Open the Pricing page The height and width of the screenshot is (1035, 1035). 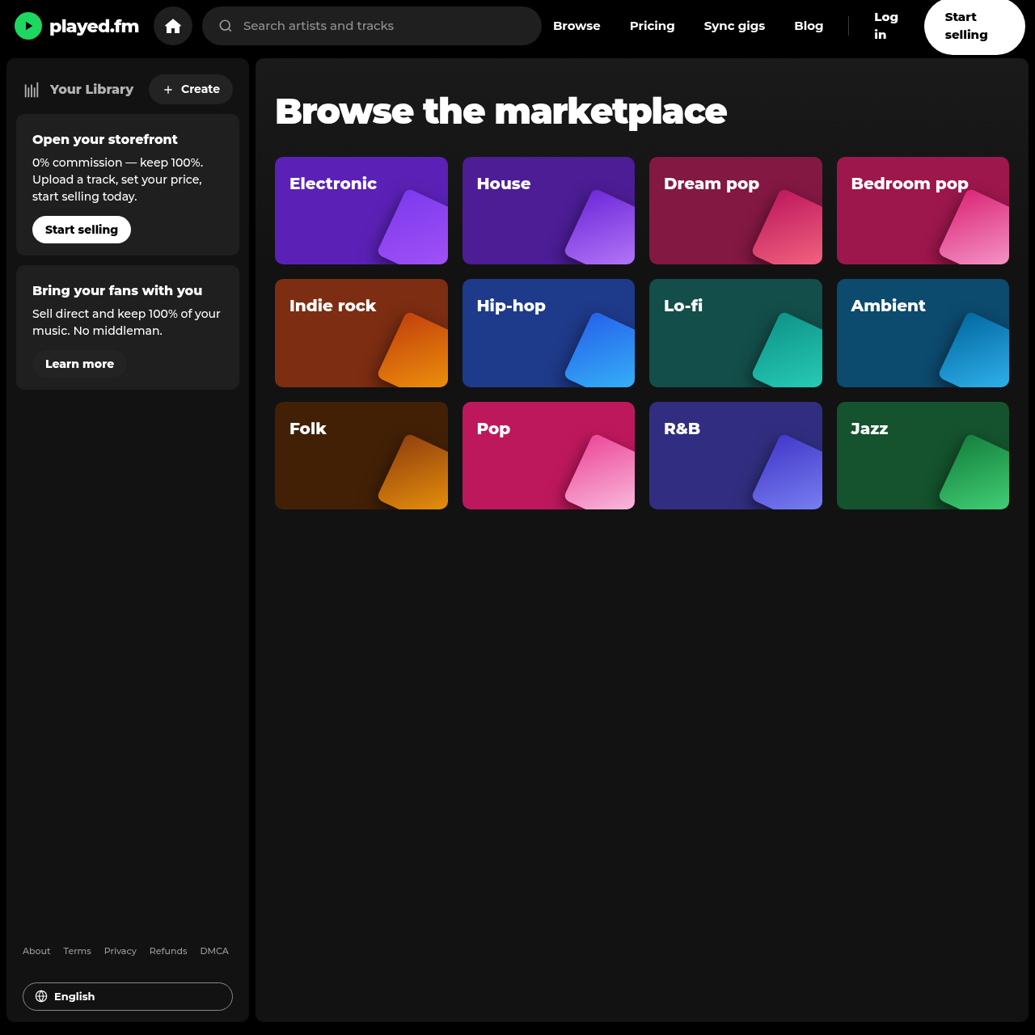click(x=652, y=26)
